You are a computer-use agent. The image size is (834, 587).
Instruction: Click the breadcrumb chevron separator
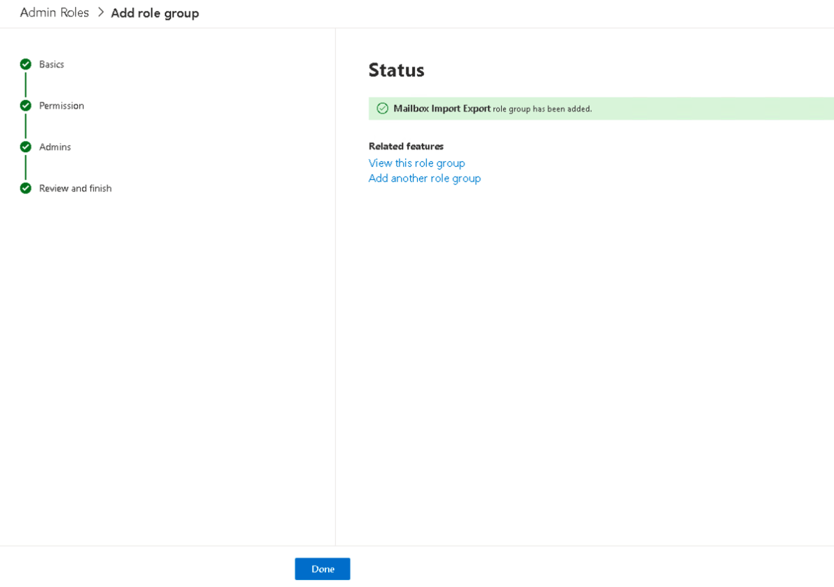(x=100, y=13)
